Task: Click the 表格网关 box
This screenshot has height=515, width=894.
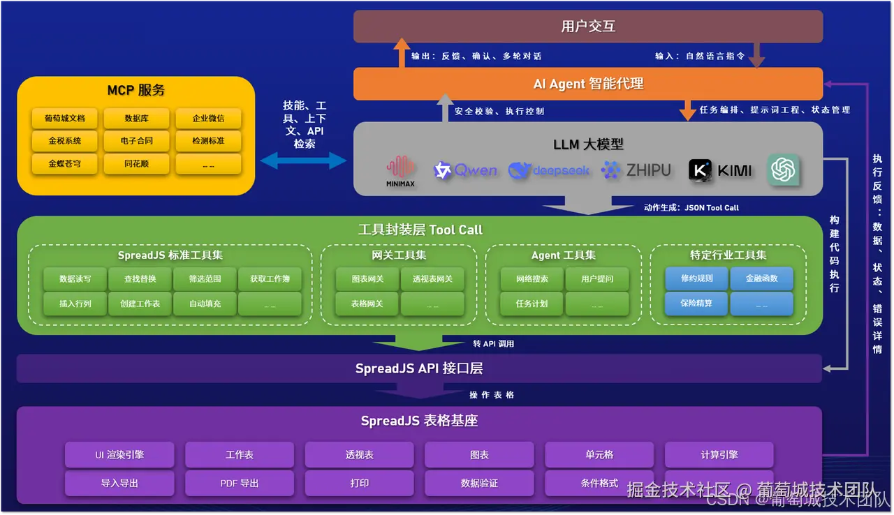Action: coord(367,304)
